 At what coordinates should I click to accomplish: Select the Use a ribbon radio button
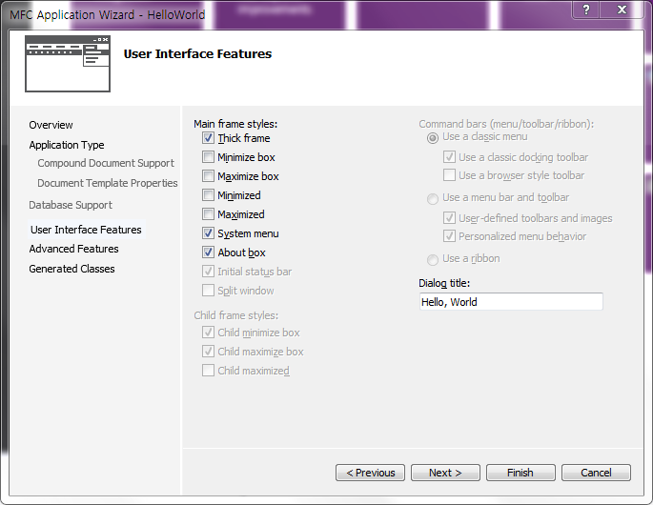(x=433, y=260)
